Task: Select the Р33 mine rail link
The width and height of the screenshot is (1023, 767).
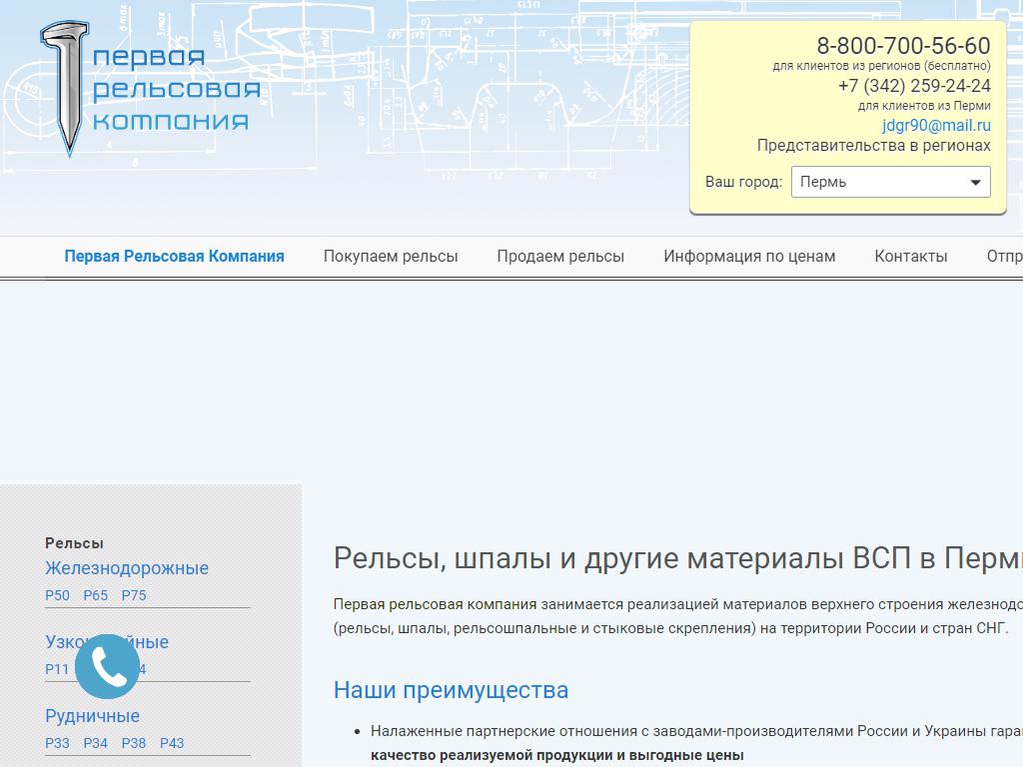Action: [58, 743]
